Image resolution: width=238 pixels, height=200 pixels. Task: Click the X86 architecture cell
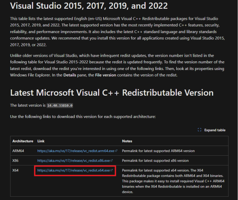coord(15,161)
